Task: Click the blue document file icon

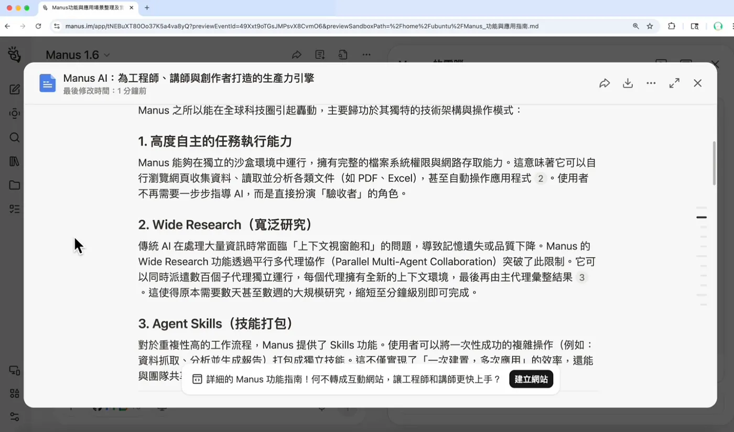Action: pos(48,83)
